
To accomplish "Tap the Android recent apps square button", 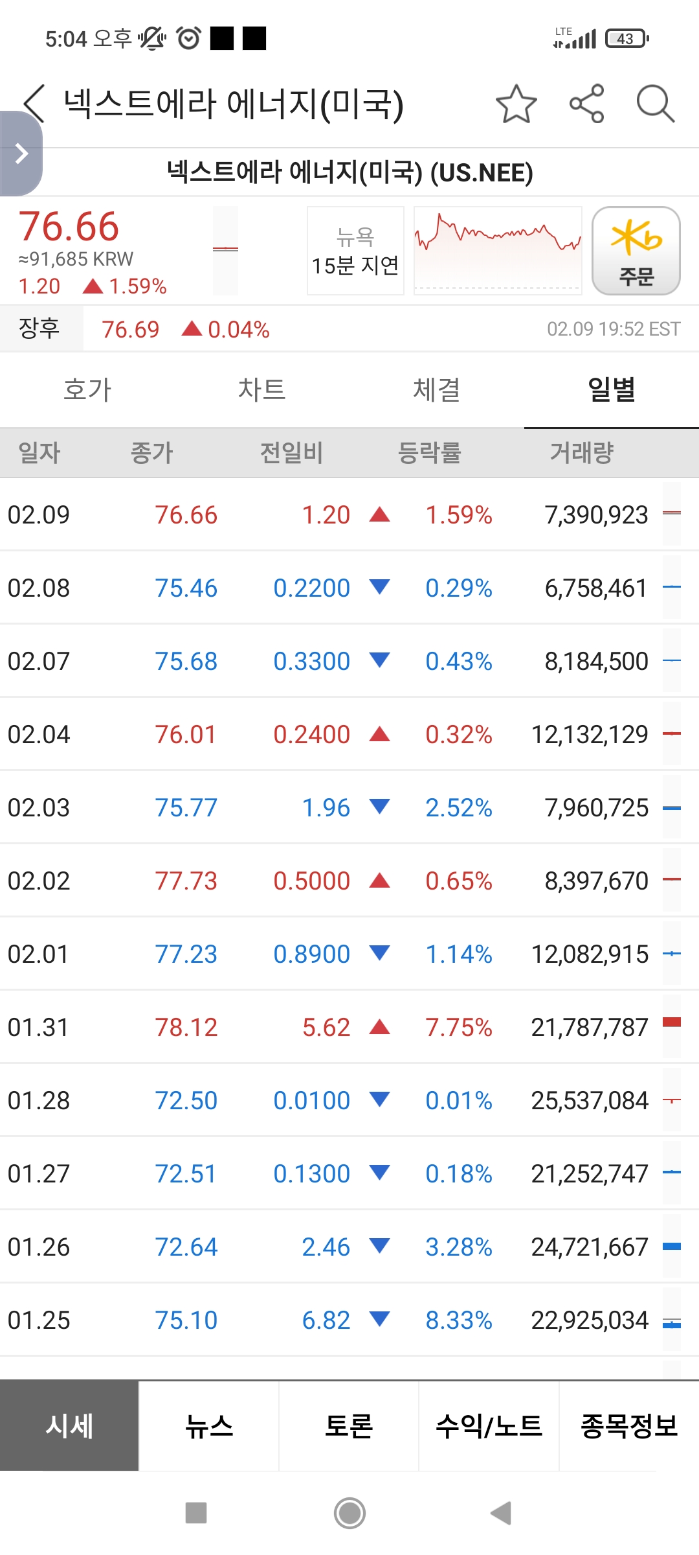I will 196,1513.
